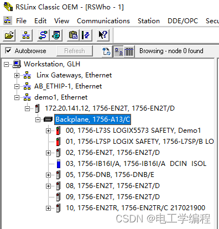Select '02, 1756-EN2T, 1756-EN2T/D' row
The width and height of the screenshot is (219, 229).
pyautogui.click(x=113, y=153)
